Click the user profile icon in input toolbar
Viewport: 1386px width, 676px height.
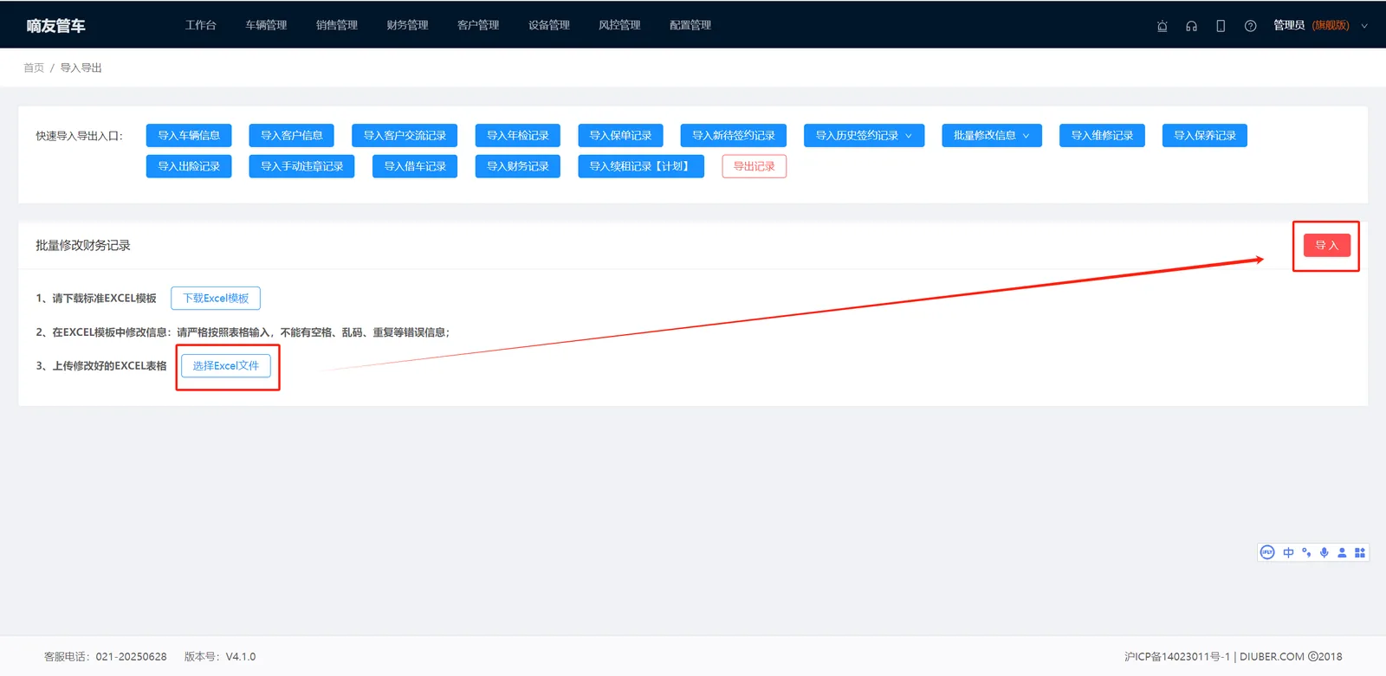[1342, 552]
